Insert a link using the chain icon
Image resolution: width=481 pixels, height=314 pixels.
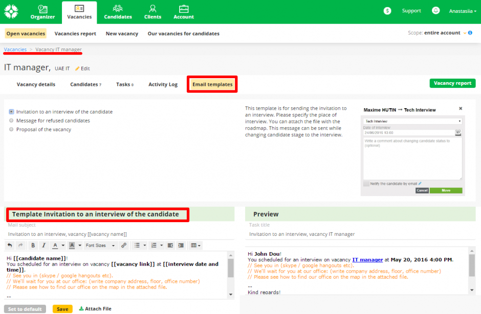(x=123, y=246)
